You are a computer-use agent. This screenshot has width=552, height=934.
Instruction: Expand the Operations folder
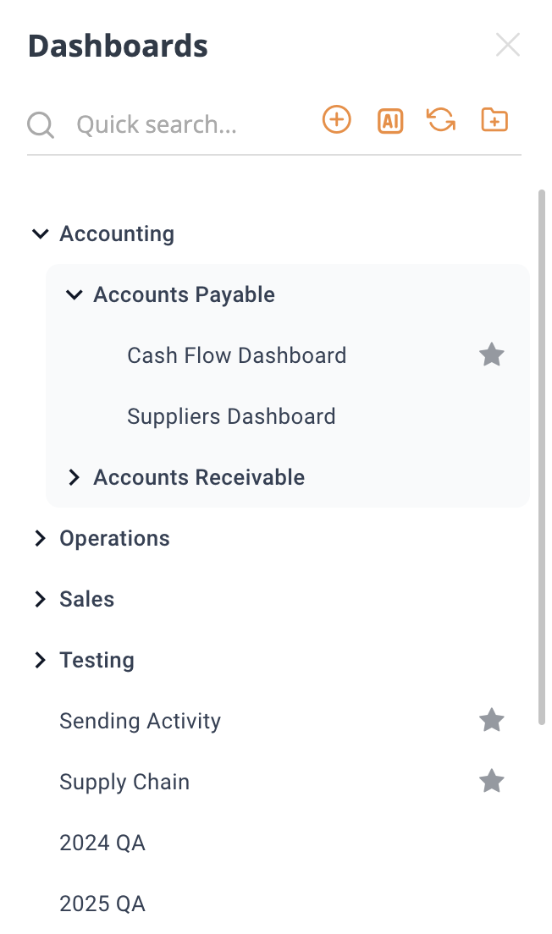click(40, 538)
